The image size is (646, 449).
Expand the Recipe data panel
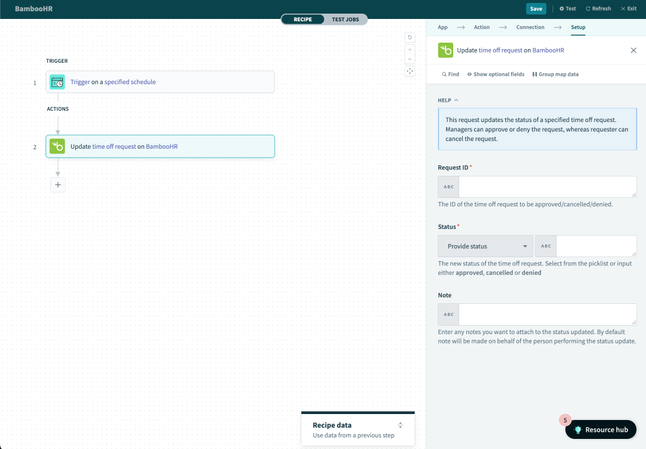[400, 425]
